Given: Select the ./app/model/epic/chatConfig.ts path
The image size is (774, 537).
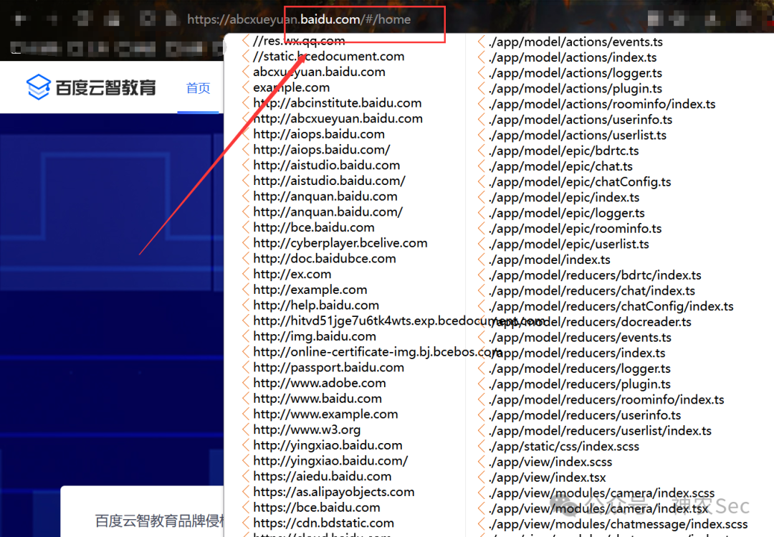Looking at the screenshot, I should tap(580, 182).
